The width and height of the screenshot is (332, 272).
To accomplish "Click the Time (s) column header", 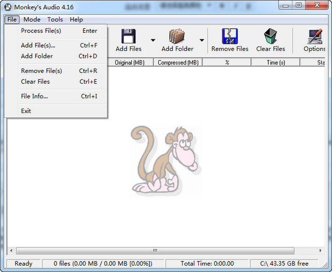I will click(275, 62).
